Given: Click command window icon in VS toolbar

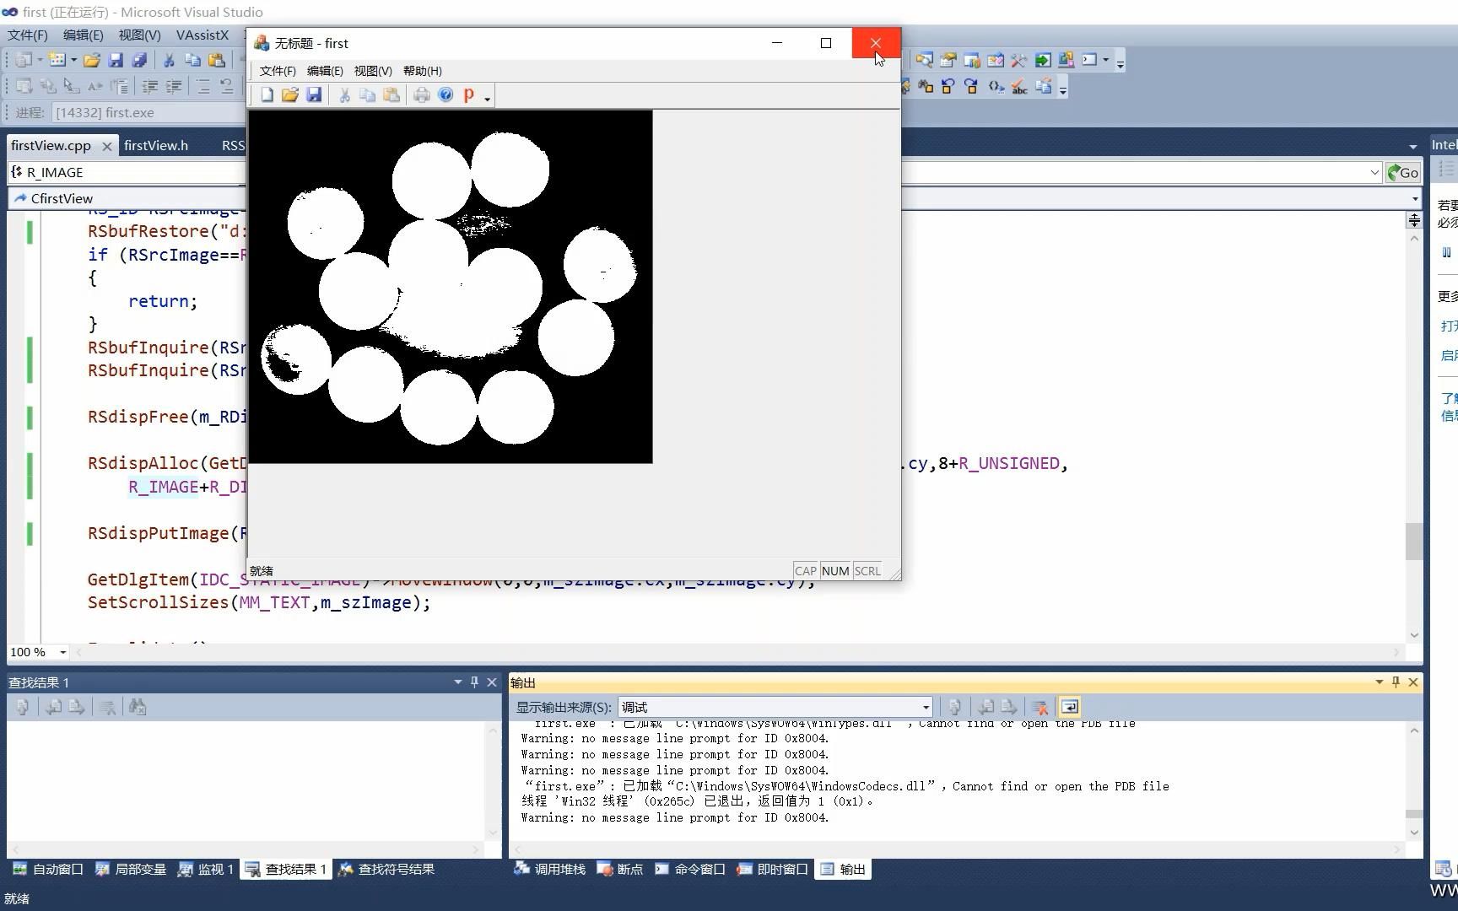Looking at the screenshot, I should click(x=1090, y=60).
